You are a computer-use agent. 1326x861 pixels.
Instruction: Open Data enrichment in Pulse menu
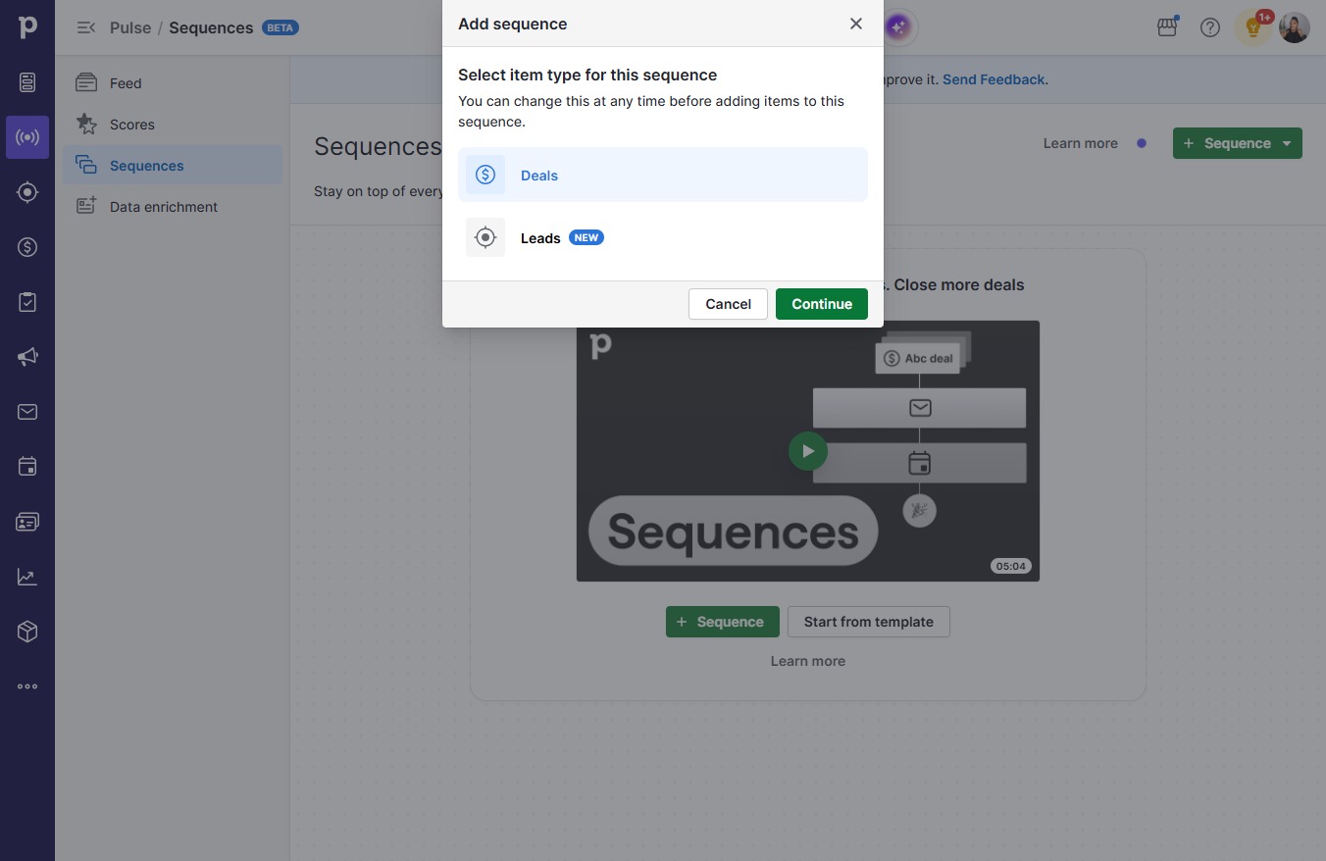coord(173,207)
